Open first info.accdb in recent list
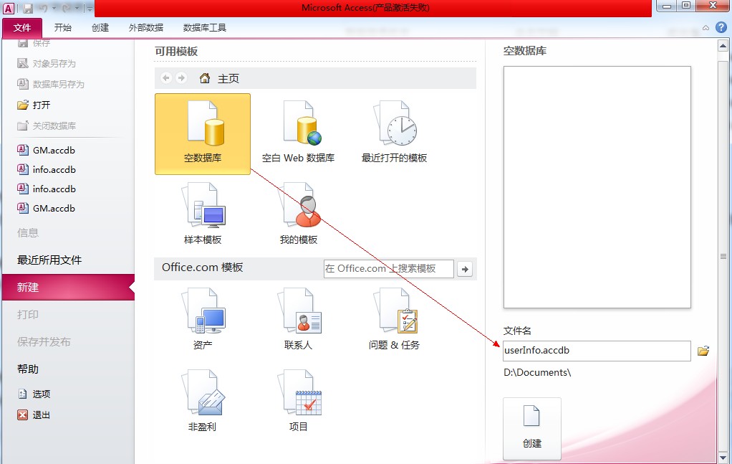732x464 pixels. (x=47, y=170)
